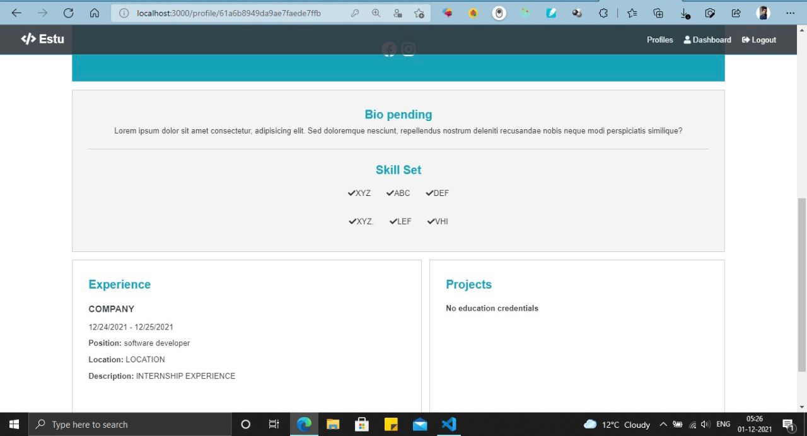
Task: Launch the Web Capture tool icon
Action: click(x=710, y=13)
